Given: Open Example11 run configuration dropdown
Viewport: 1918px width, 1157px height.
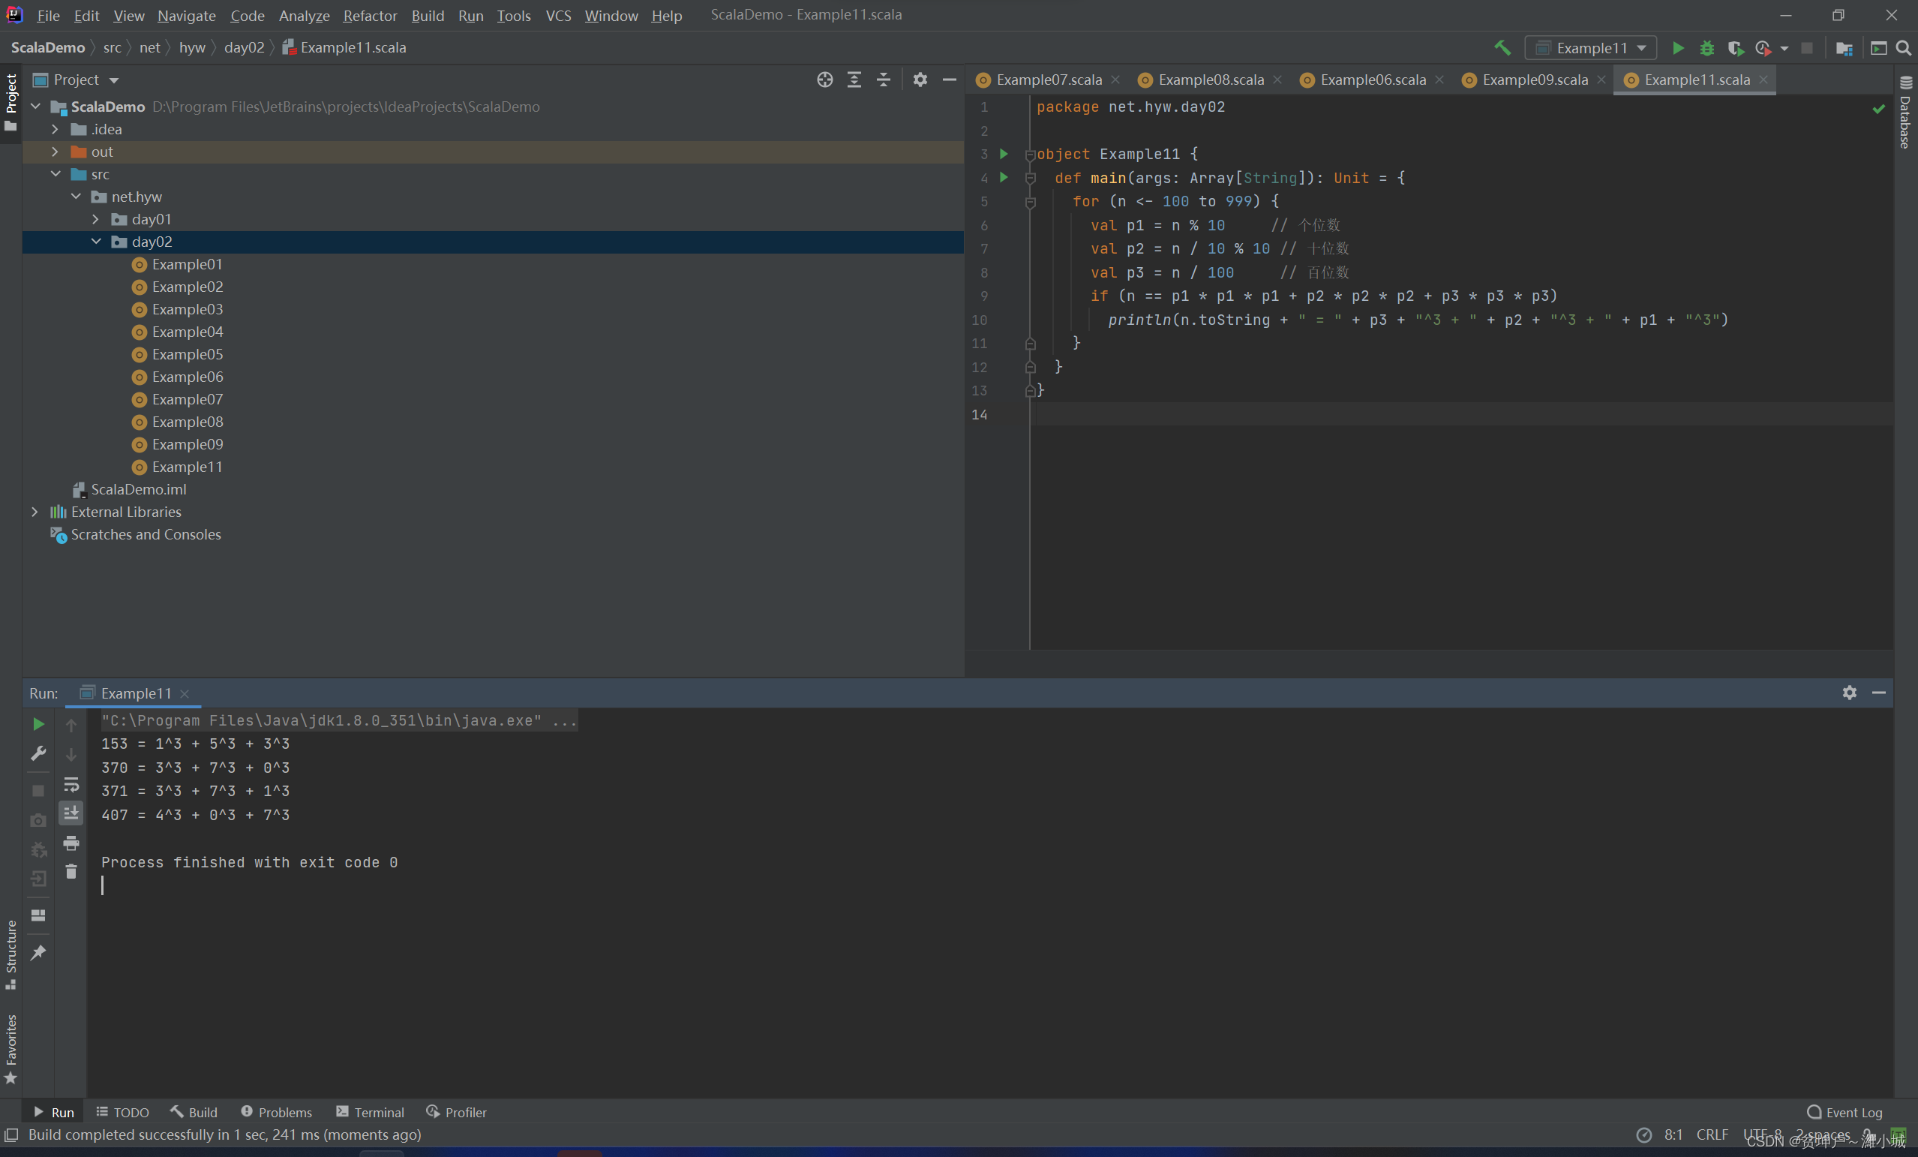Looking at the screenshot, I should click(x=1590, y=47).
